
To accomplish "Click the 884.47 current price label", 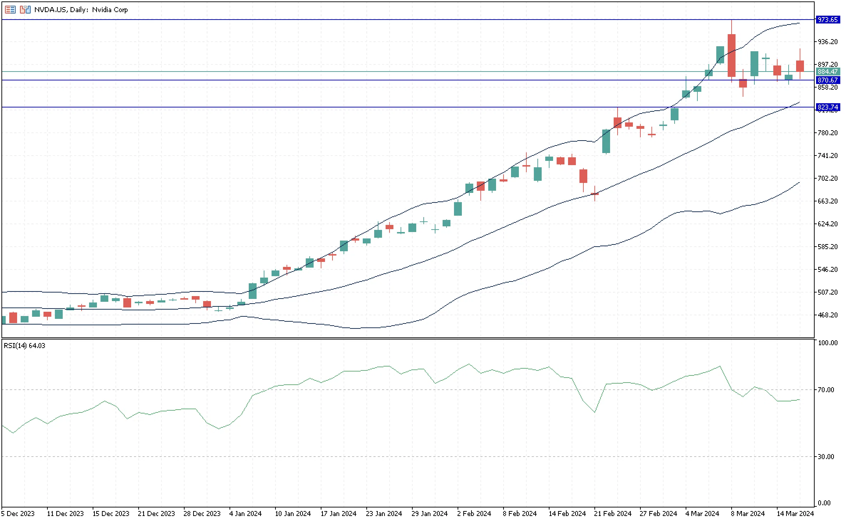I will 827,72.
